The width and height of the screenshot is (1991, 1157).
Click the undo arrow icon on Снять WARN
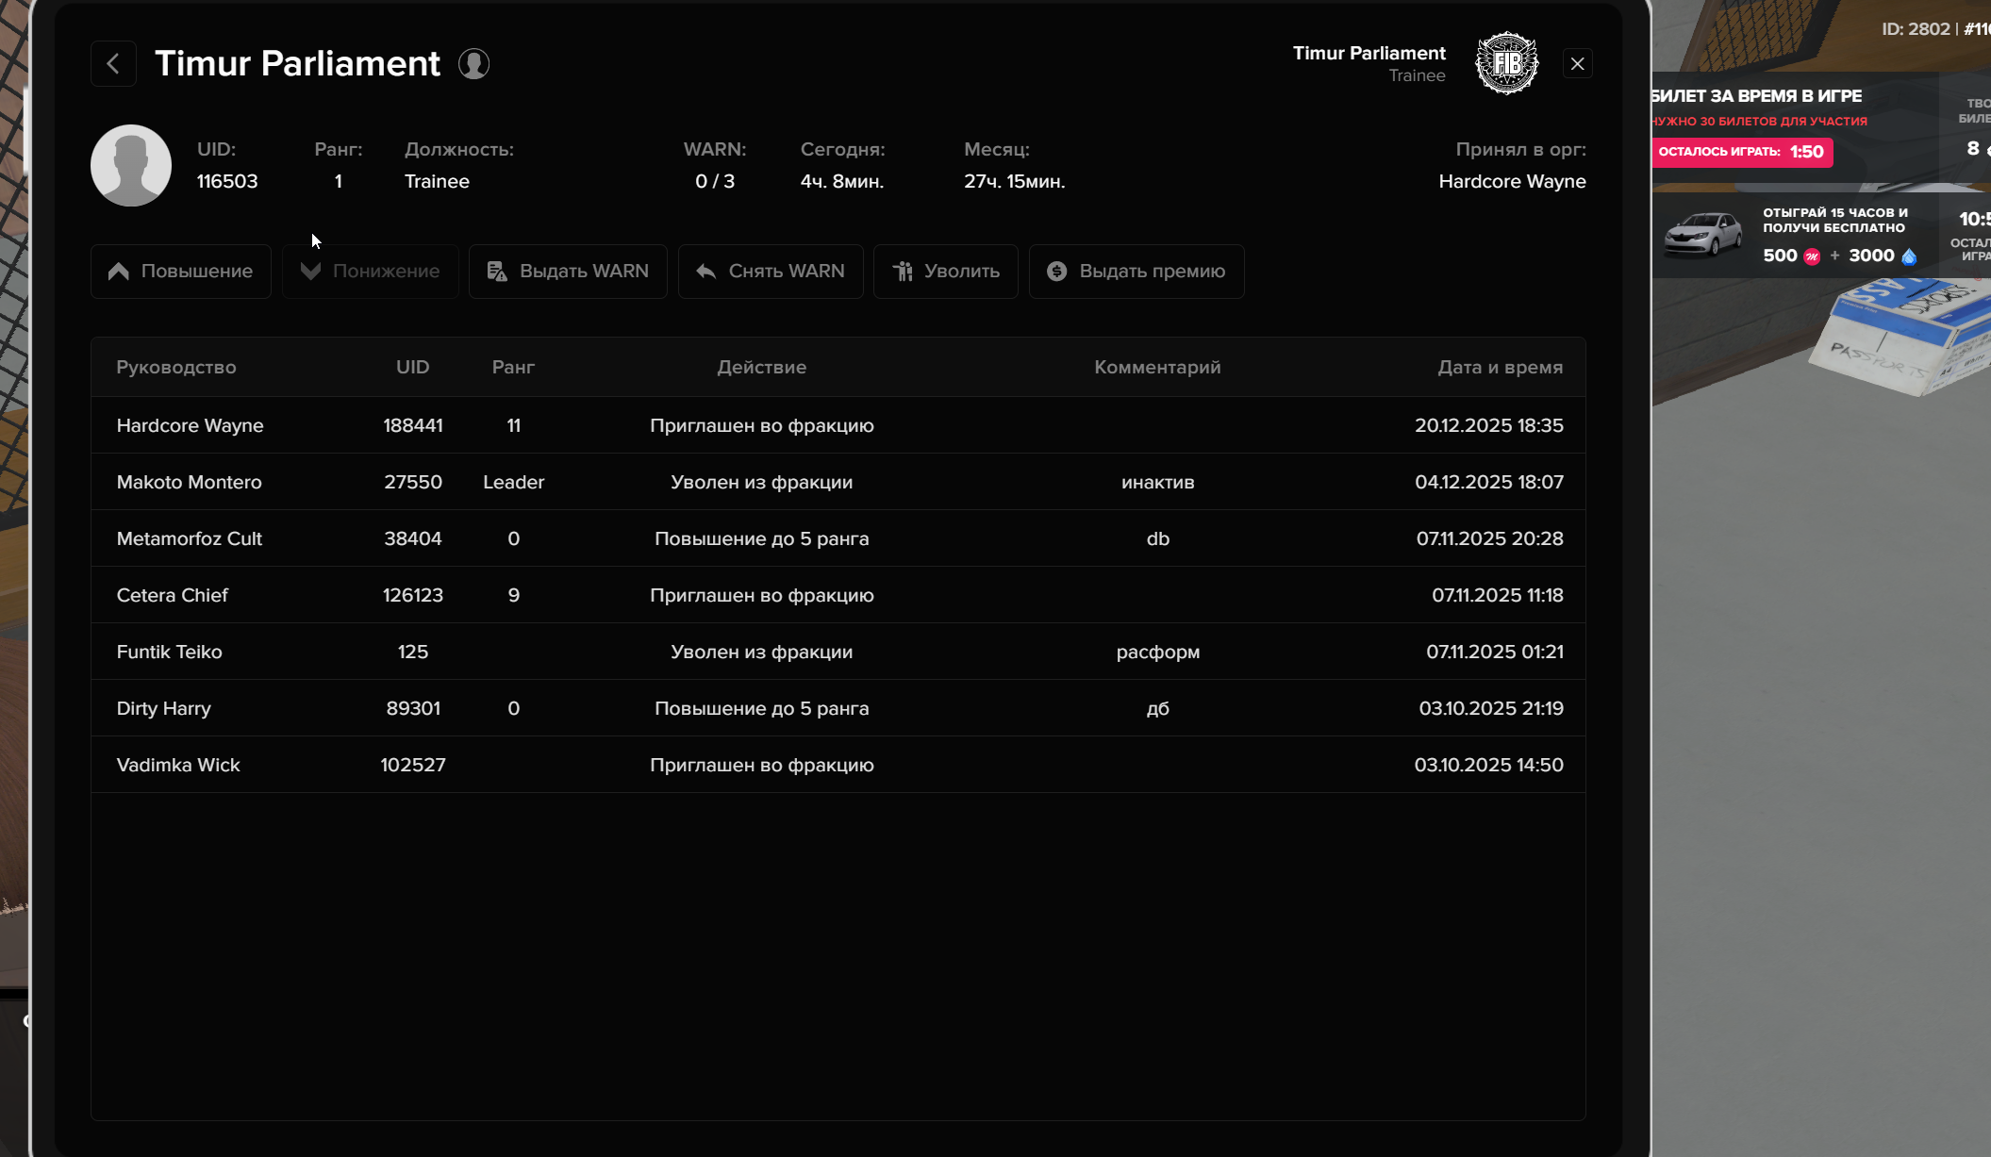[x=705, y=272]
